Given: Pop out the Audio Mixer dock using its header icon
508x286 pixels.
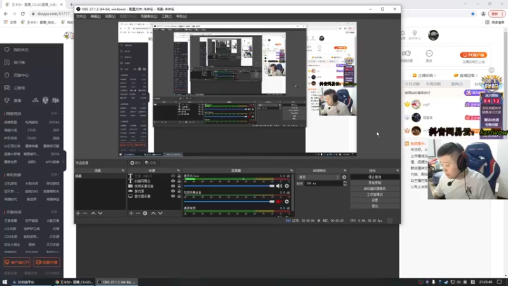Looking at the screenshot, I should (291, 170).
